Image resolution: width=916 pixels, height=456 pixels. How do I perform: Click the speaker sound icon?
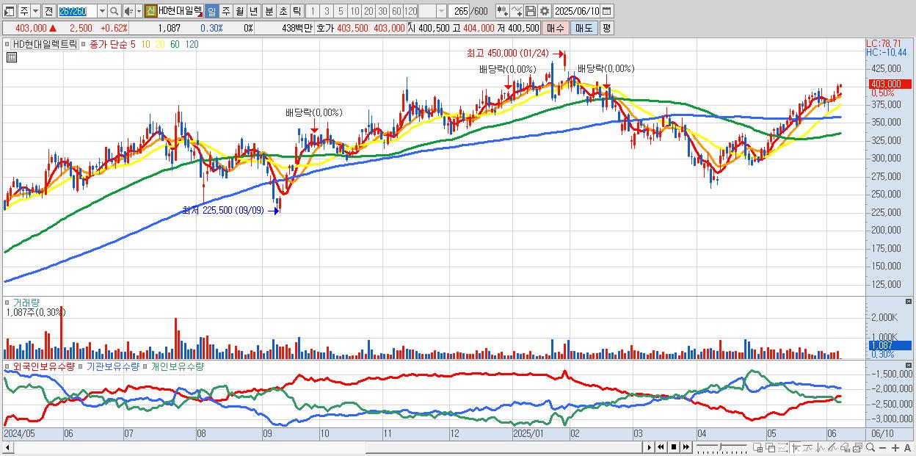[x=128, y=11]
